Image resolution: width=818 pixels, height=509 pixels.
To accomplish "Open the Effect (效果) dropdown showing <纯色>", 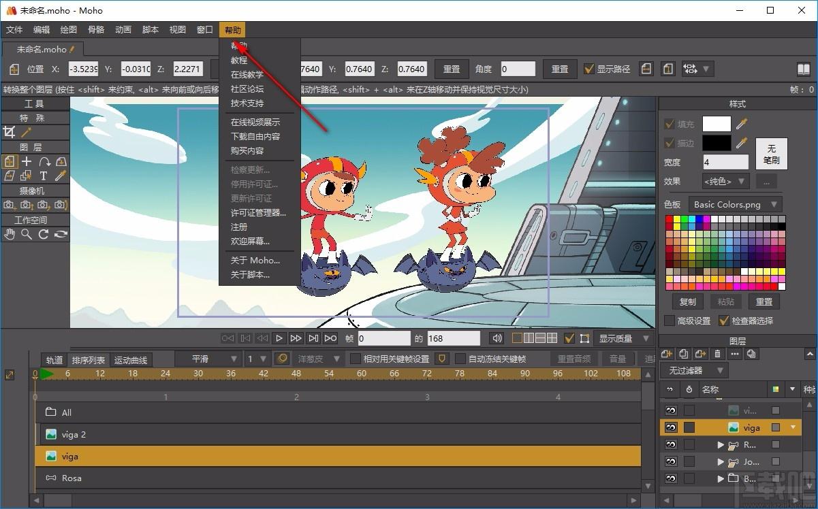I will pyautogui.click(x=725, y=181).
